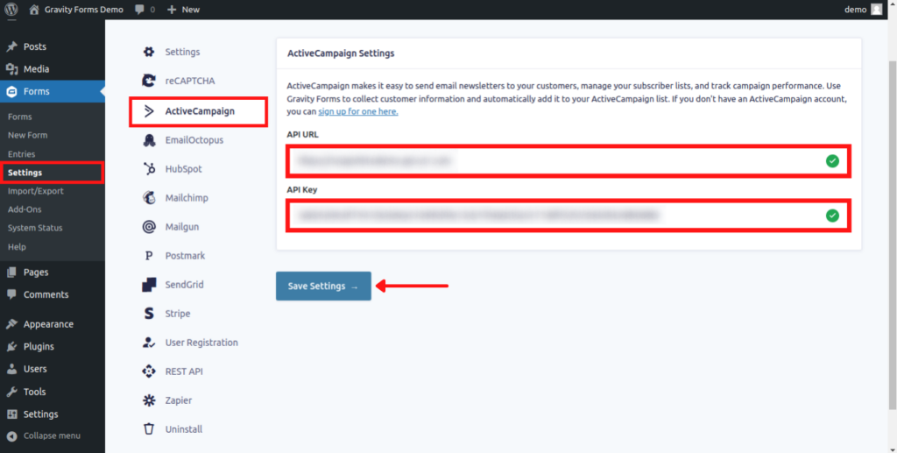Open the Stripe settings tab
This screenshot has height=453, width=897.
pos(178,314)
